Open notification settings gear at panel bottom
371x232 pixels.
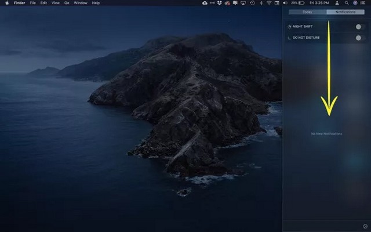click(x=365, y=226)
